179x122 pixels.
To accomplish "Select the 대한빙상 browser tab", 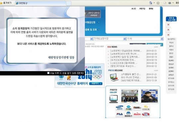I will pyautogui.click(x=40, y=3).
